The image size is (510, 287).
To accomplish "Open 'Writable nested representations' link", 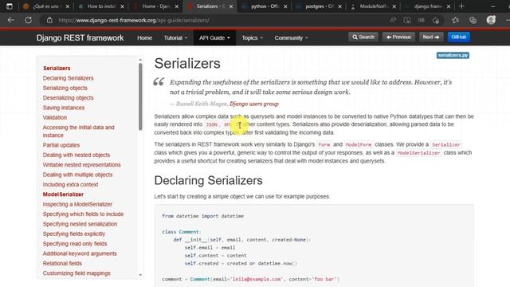I will (x=81, y=165).
